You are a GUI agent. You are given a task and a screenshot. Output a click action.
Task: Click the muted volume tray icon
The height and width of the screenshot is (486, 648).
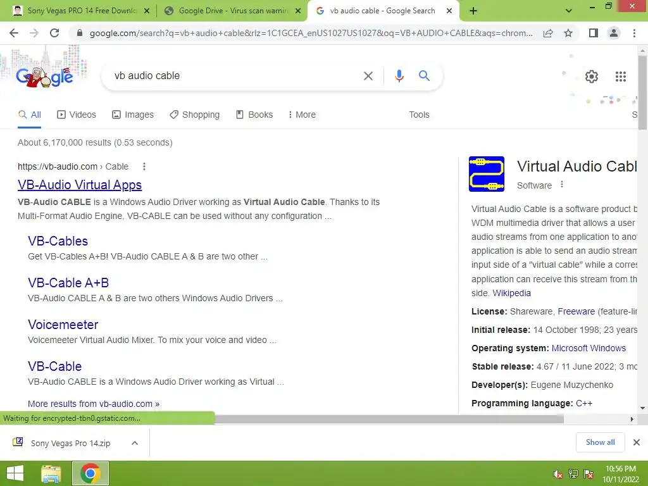(x=558, y=474)
